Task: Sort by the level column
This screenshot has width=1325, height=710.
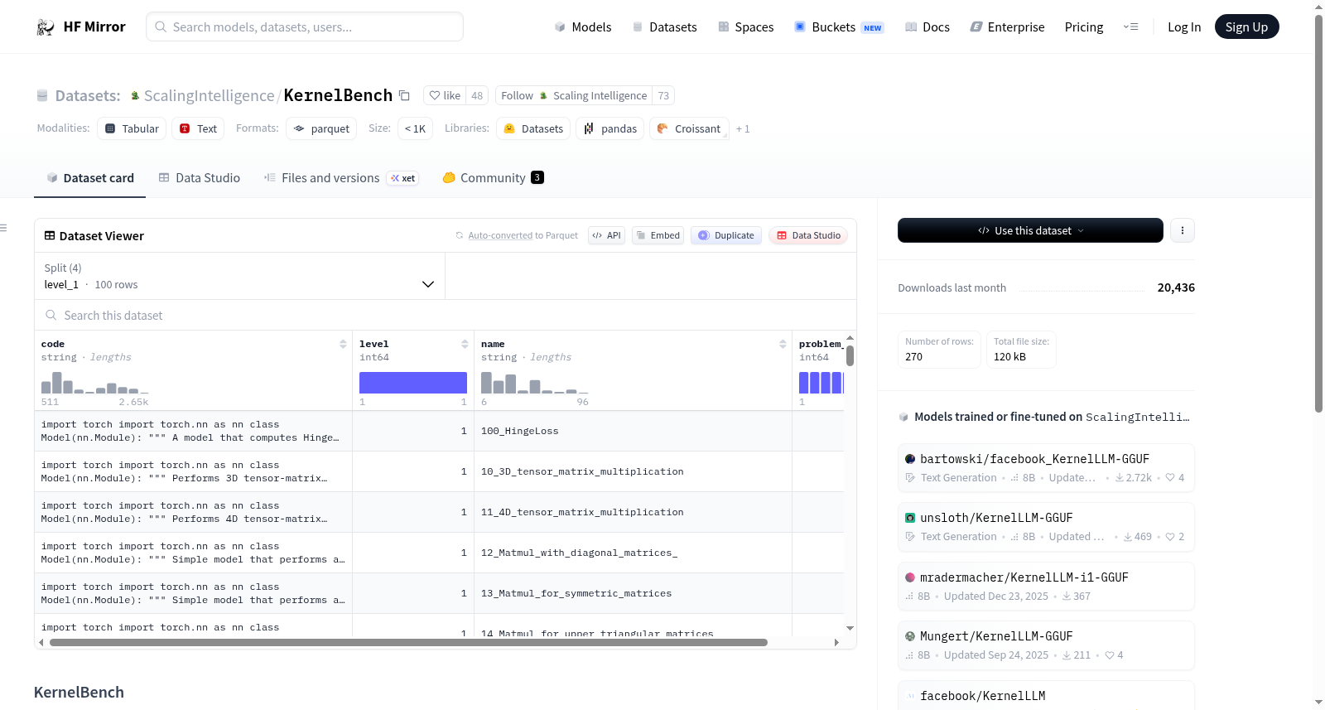Action: [465, 344]
